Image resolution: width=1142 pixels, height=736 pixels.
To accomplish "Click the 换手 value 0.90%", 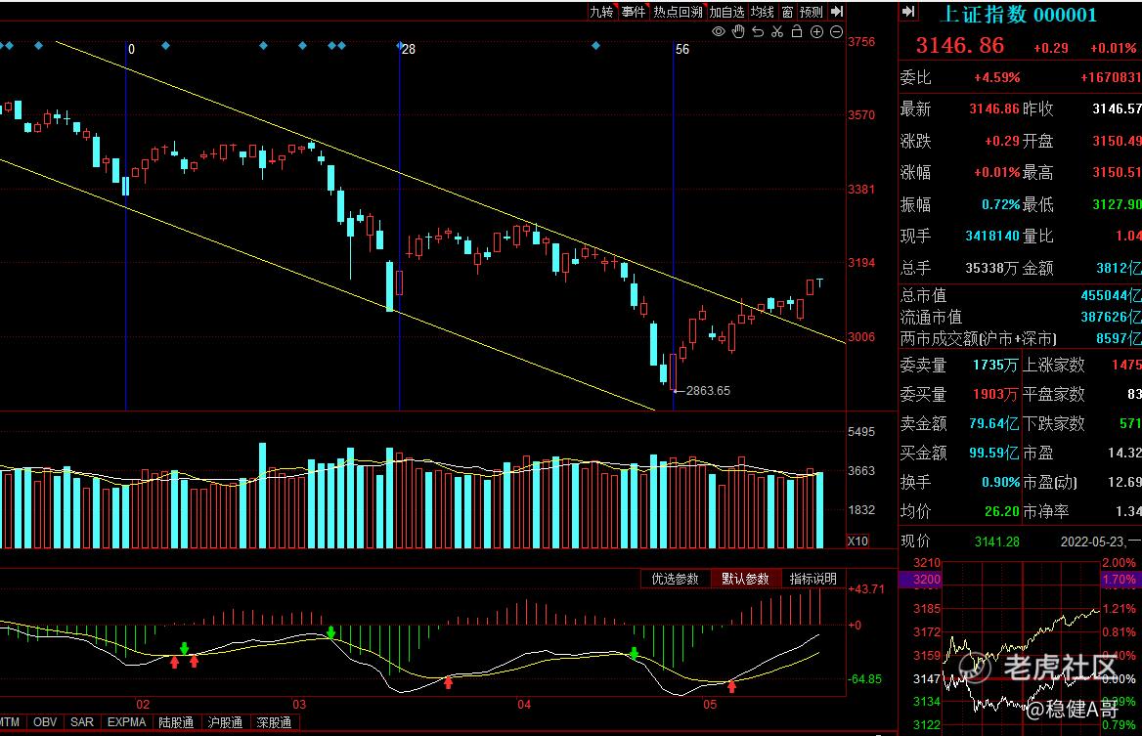I will pos(1000,482).
